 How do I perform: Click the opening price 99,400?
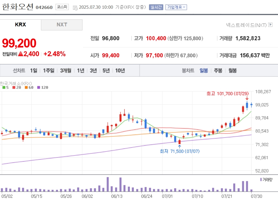pyautogui.click(x=111, y=55)
